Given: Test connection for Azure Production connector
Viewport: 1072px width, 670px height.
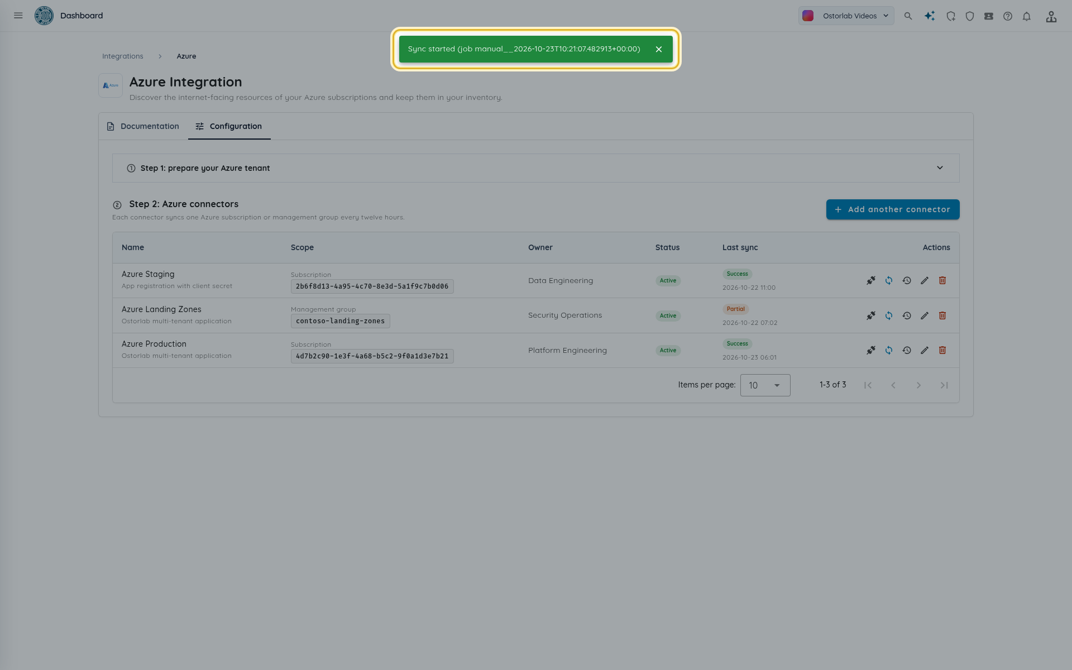Looking at the screenshot, I should pos(871,351).
